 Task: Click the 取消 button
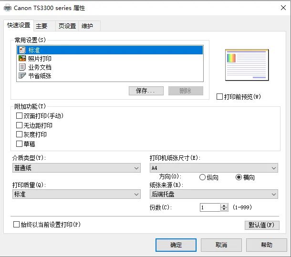[x=221, y=245]
